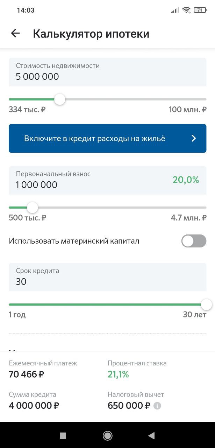Tap the battery indicator icon
The height and width of the screenshot is (448, 215).
[x=200, y=10]
